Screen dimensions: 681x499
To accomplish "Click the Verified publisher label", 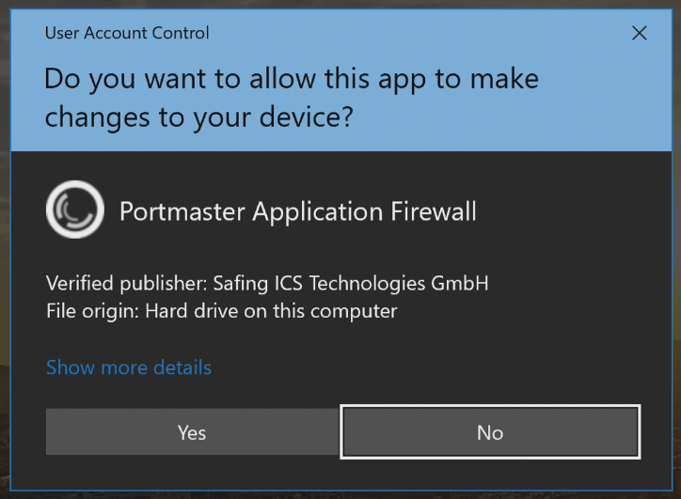I will [127, 284].
